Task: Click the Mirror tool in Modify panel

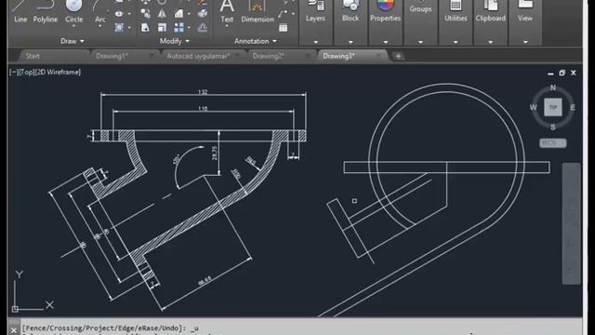Action: pyautogui.click(x=162, y=14)
